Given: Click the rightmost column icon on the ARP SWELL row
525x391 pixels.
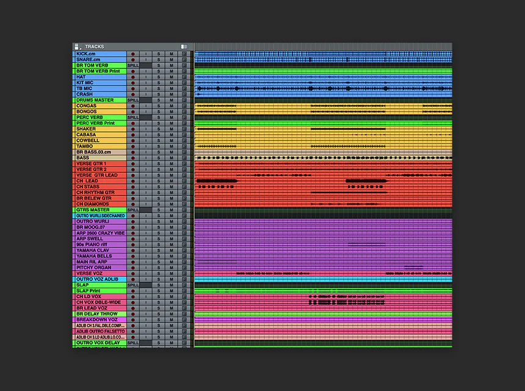Looking at the screenshot, I should point(184,239).
